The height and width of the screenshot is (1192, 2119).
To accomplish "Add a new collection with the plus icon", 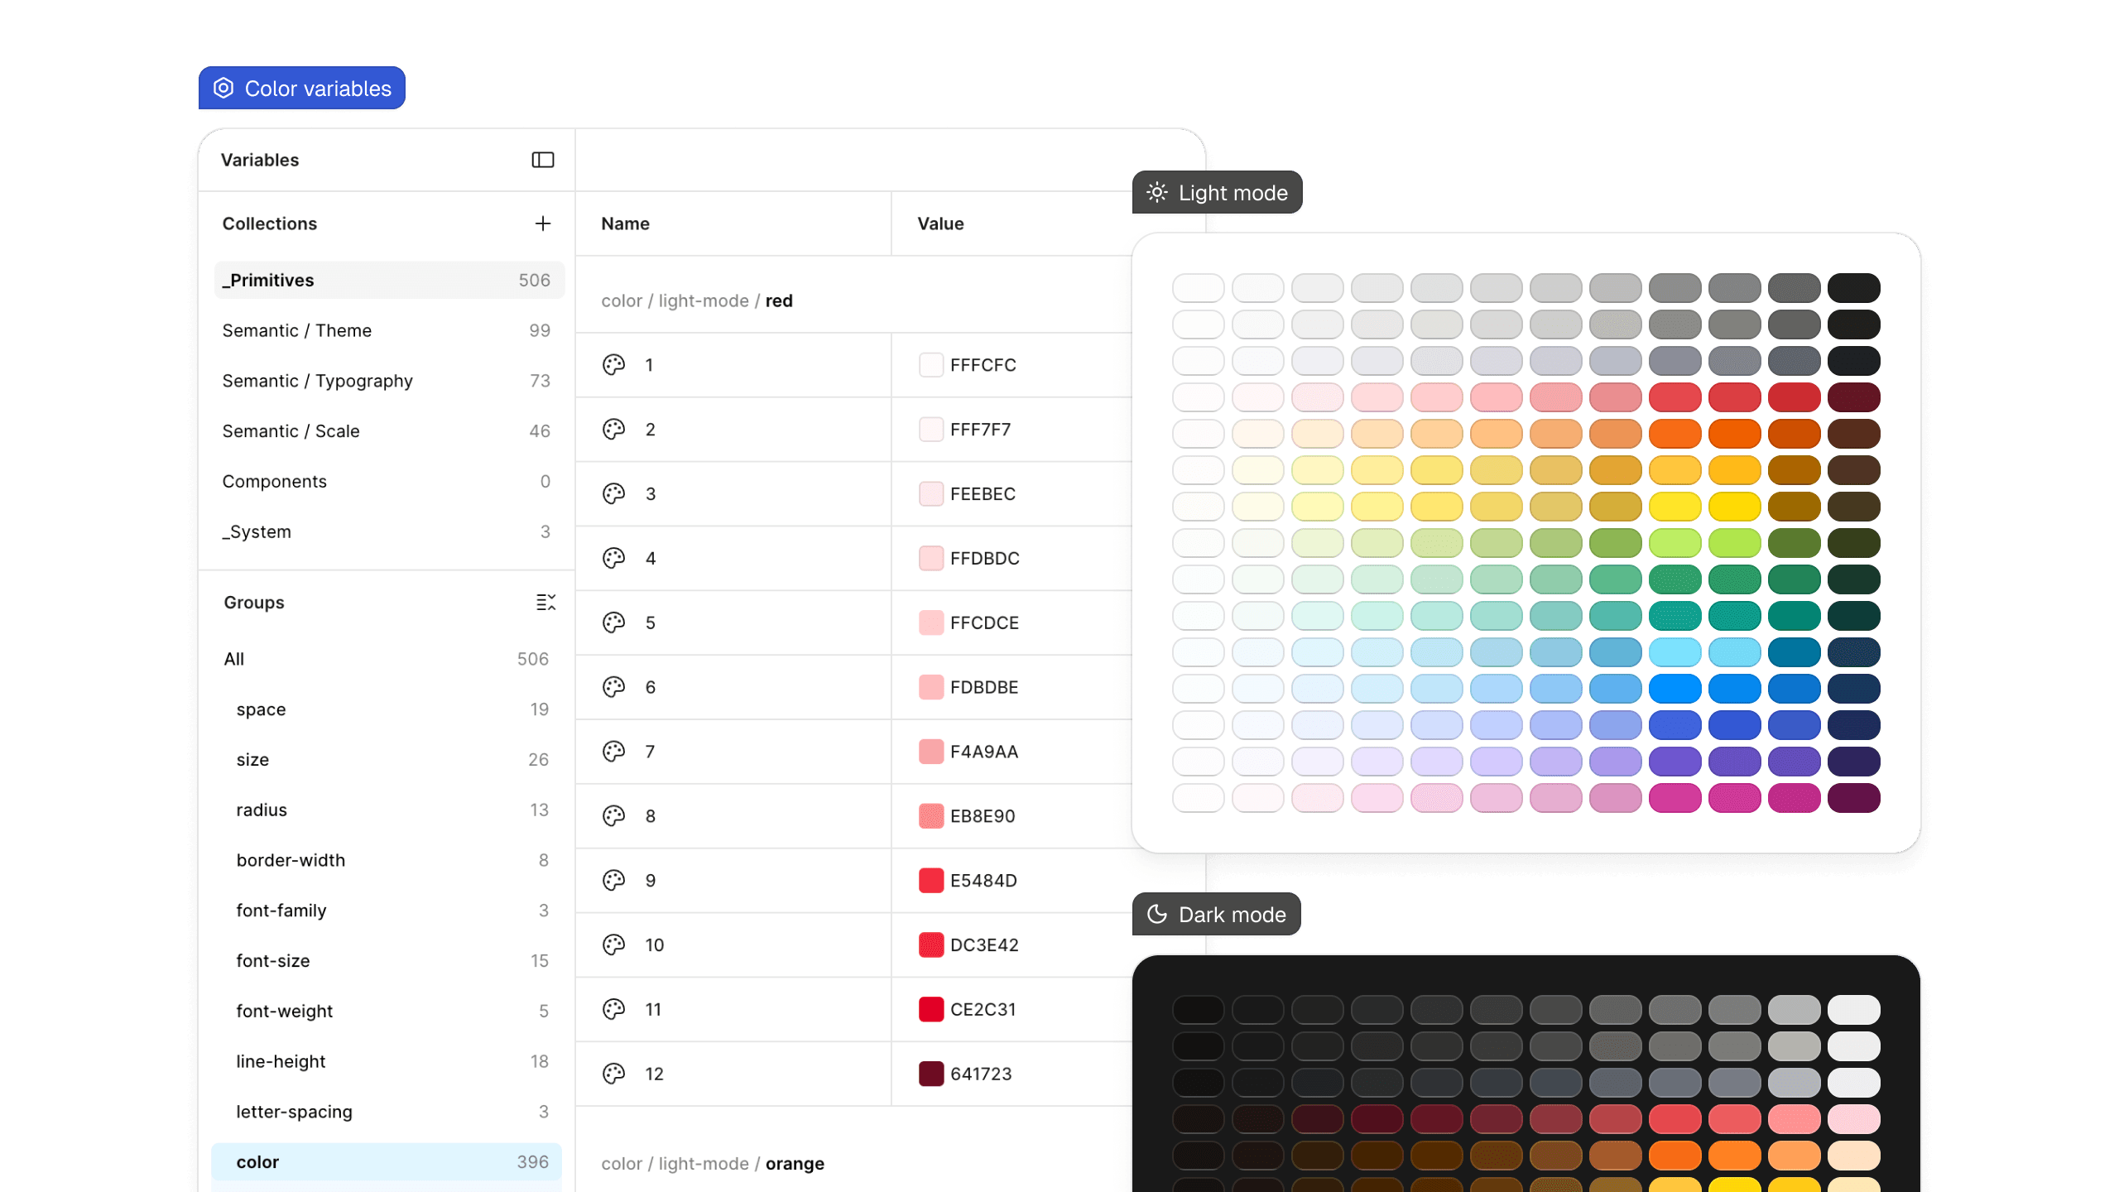I will [543, 223].
